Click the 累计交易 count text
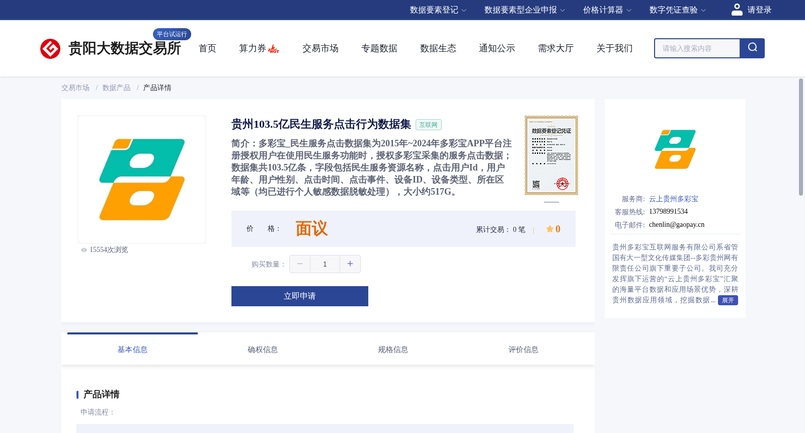This screenshot has height=433, width=805. pos(501,229)
